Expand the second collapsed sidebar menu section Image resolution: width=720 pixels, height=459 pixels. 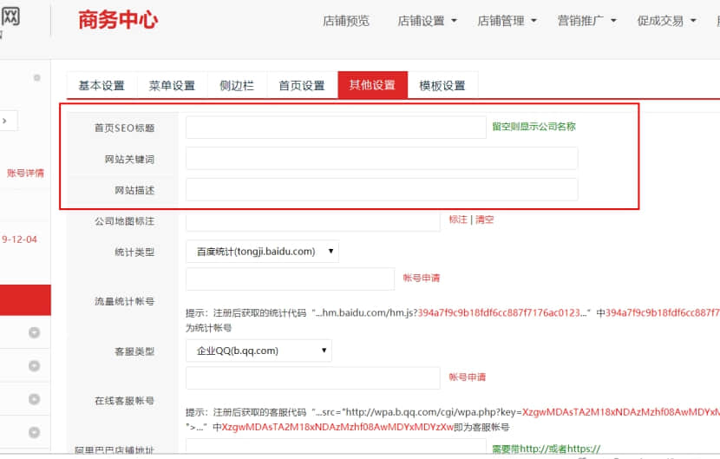[35, 366]
